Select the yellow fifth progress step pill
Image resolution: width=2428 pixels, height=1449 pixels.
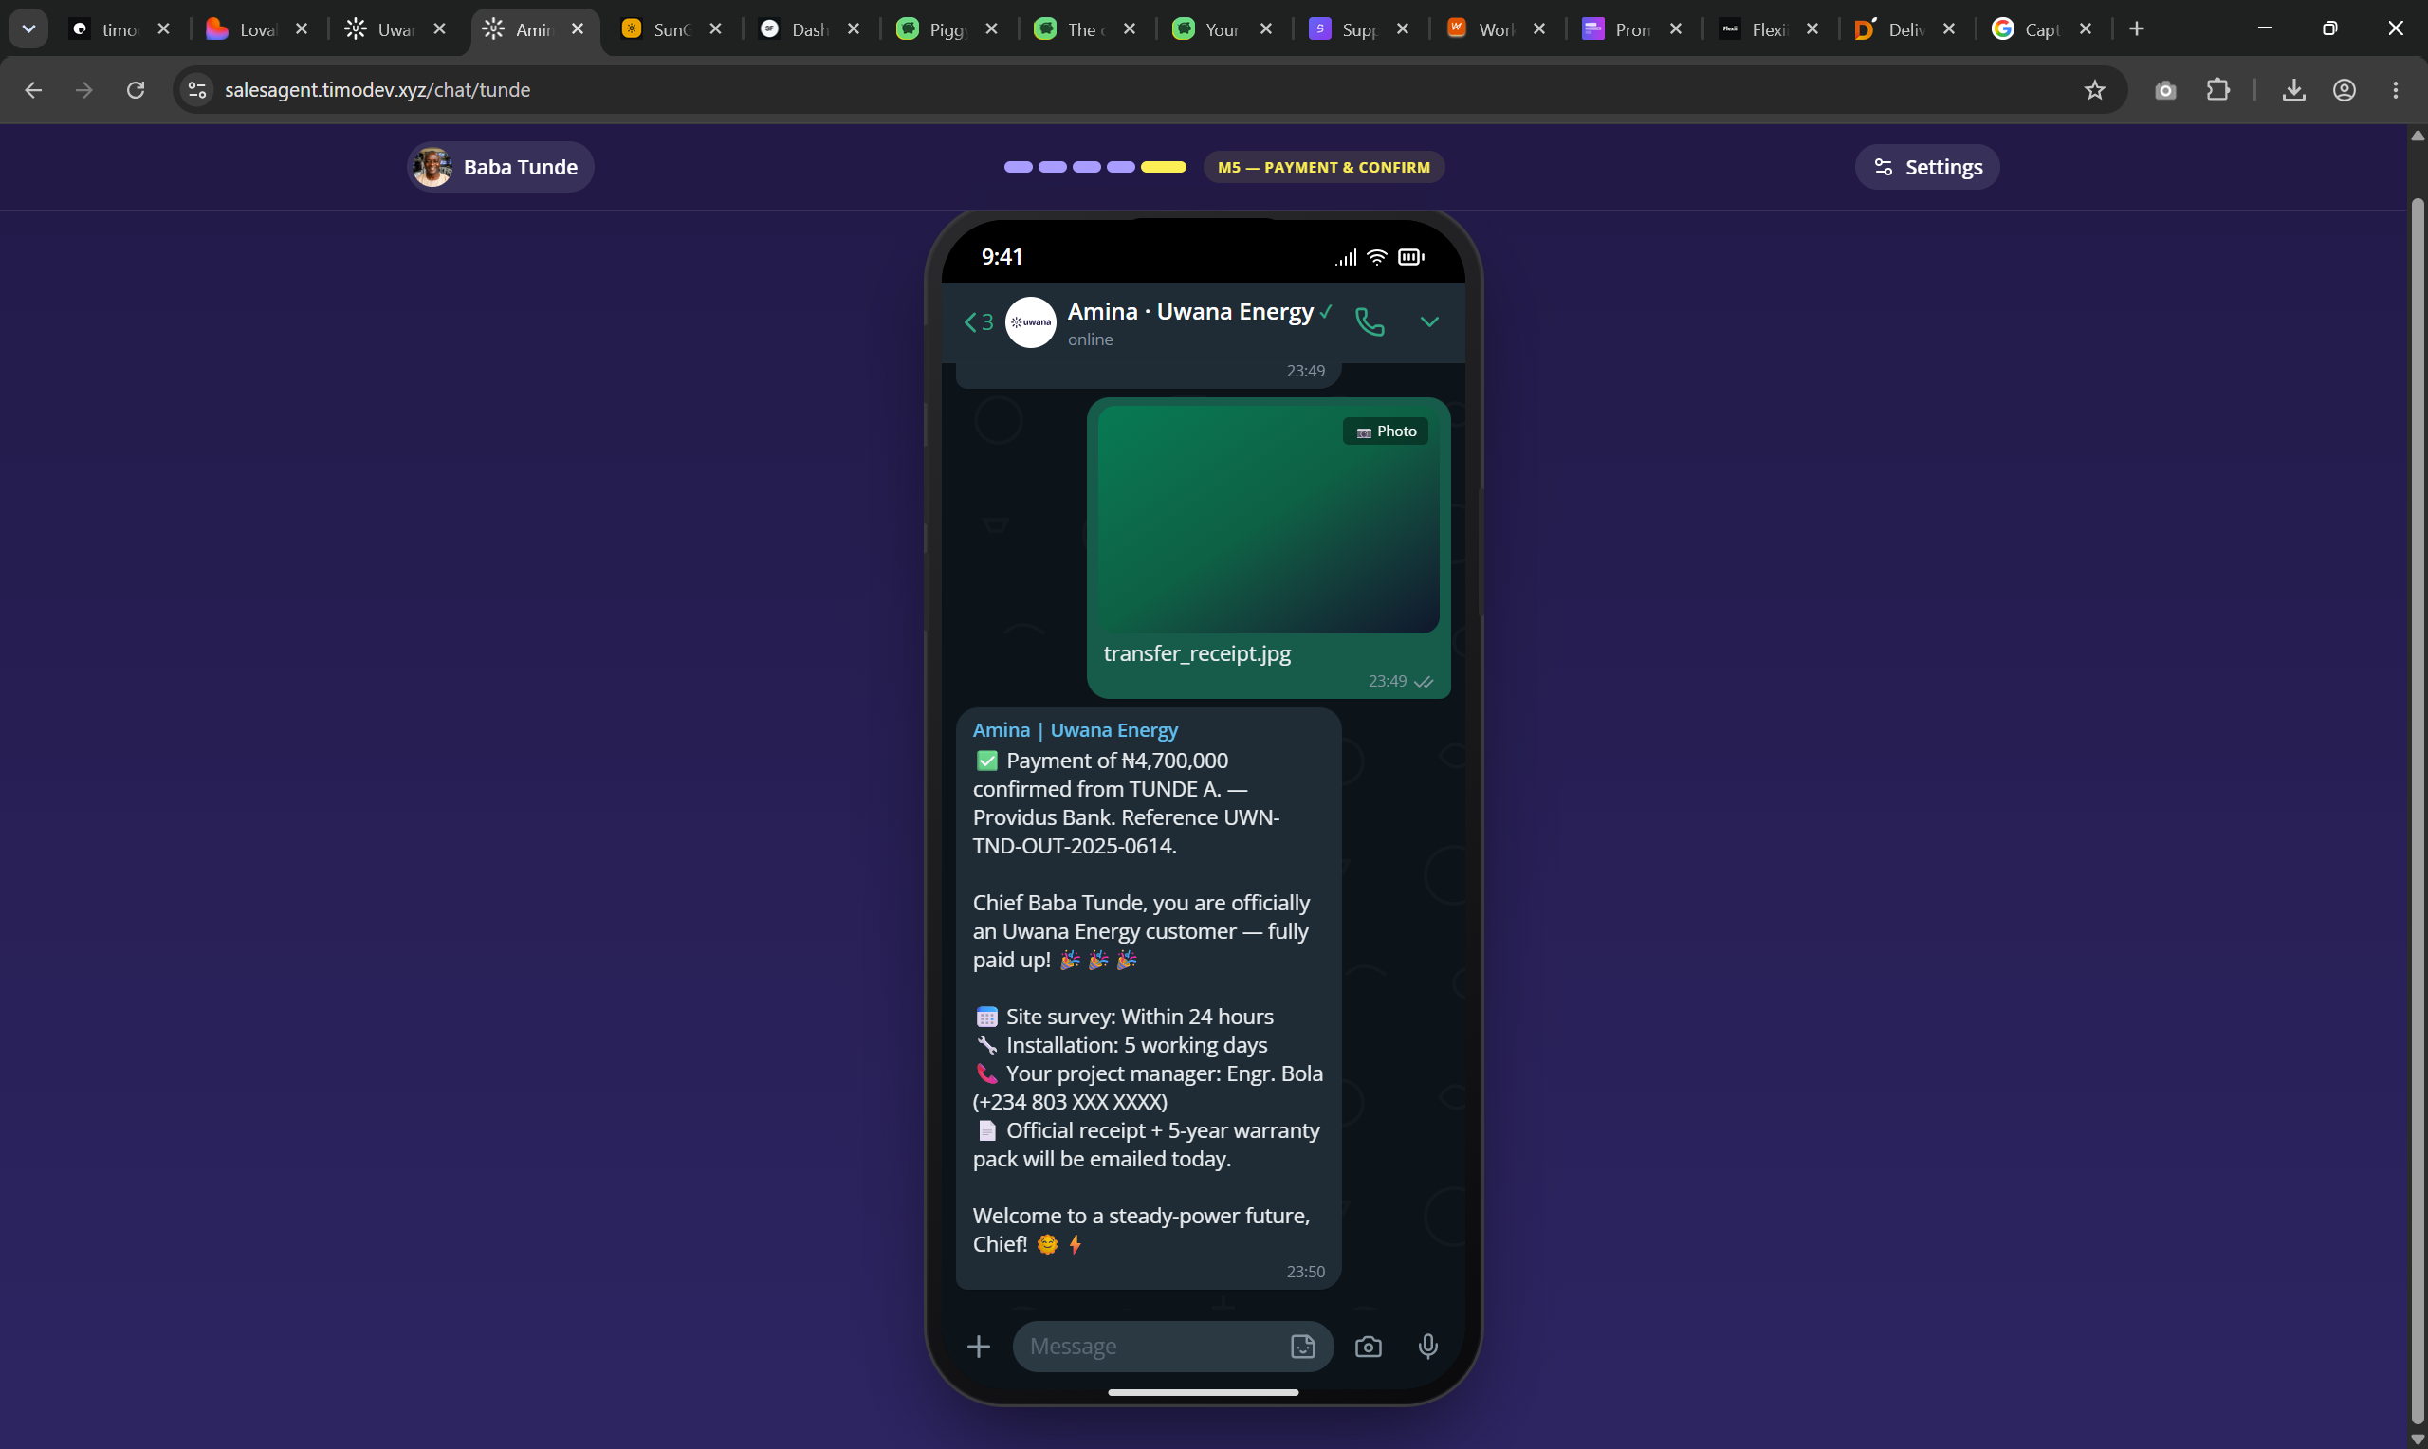[x=1163, y=167]
